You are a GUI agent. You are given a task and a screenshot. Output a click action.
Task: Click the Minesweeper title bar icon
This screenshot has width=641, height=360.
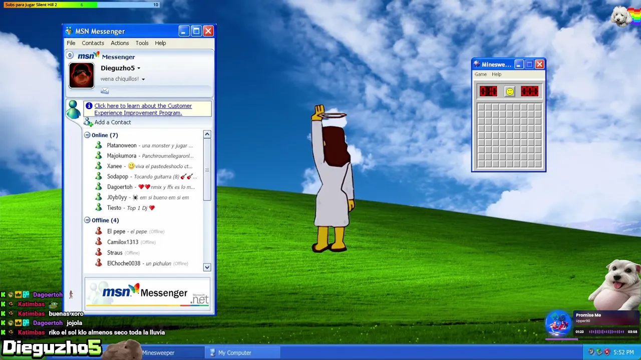click(x=477, y=64)
